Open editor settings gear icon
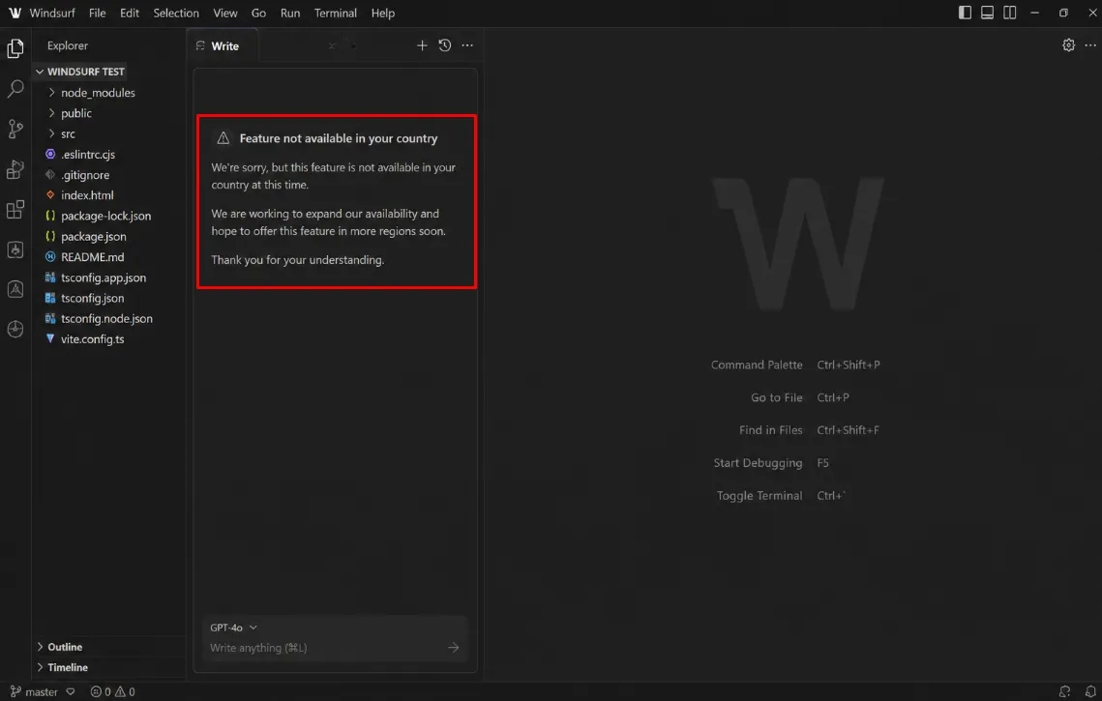Screen dimensions: 1102x701 coord(1068,45)
